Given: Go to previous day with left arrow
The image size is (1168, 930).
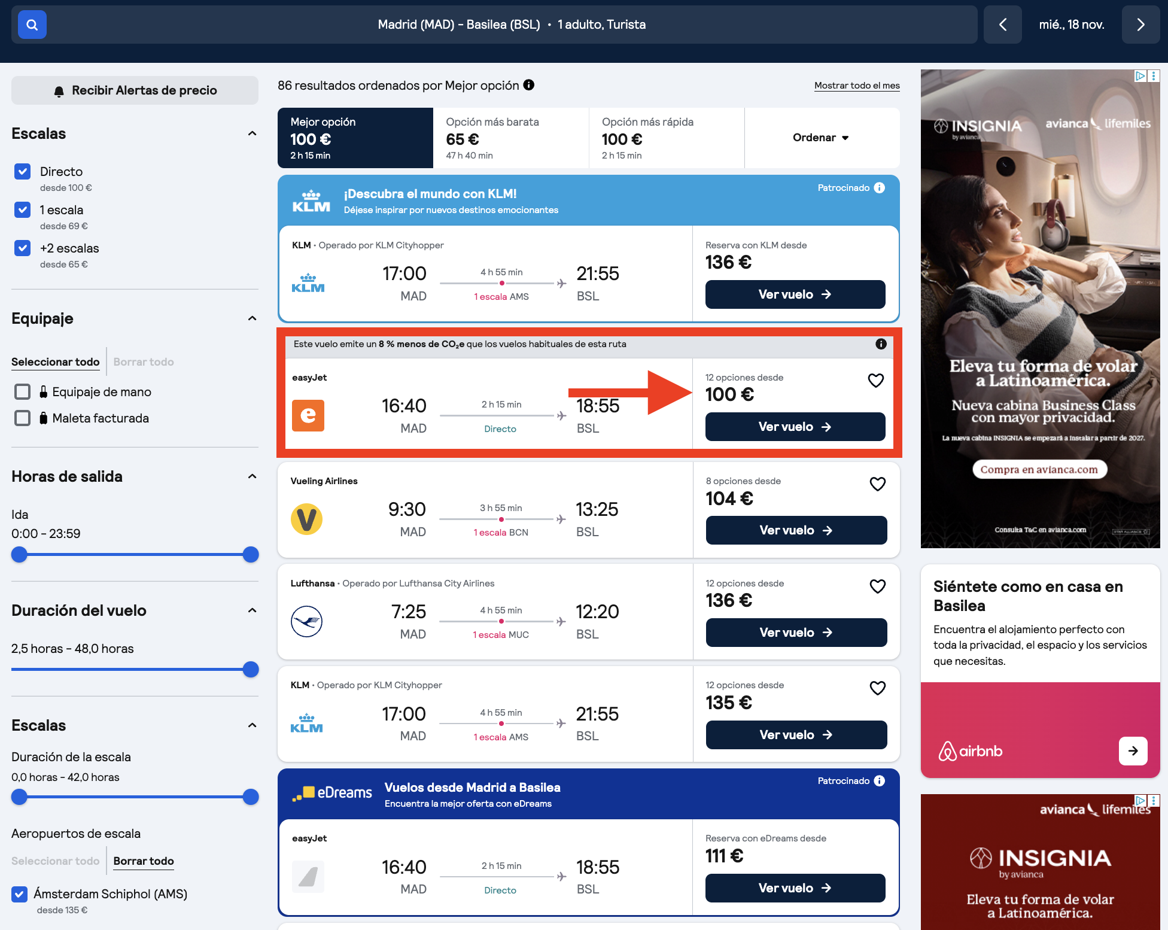Looking at the screenshot, I should point(1003,25).
